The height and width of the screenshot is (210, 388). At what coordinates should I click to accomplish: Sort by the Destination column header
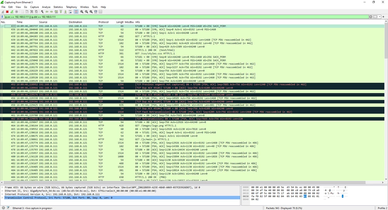click(x=83, y=22)
